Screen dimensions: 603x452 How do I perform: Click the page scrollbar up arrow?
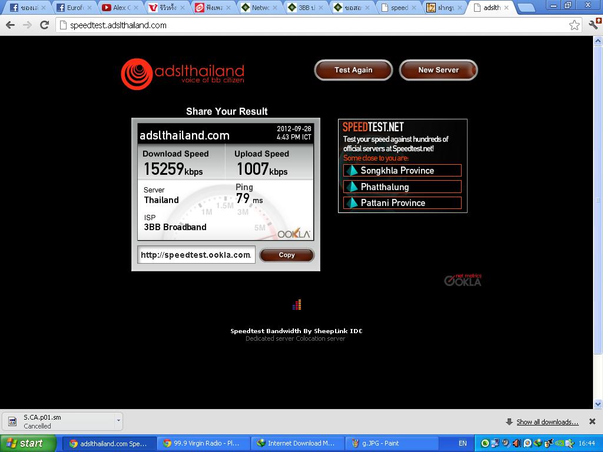598,41
